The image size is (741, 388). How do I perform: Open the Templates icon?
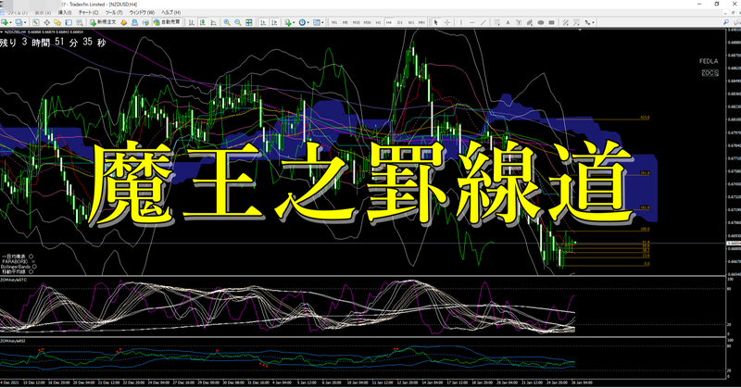pos(316,22)
